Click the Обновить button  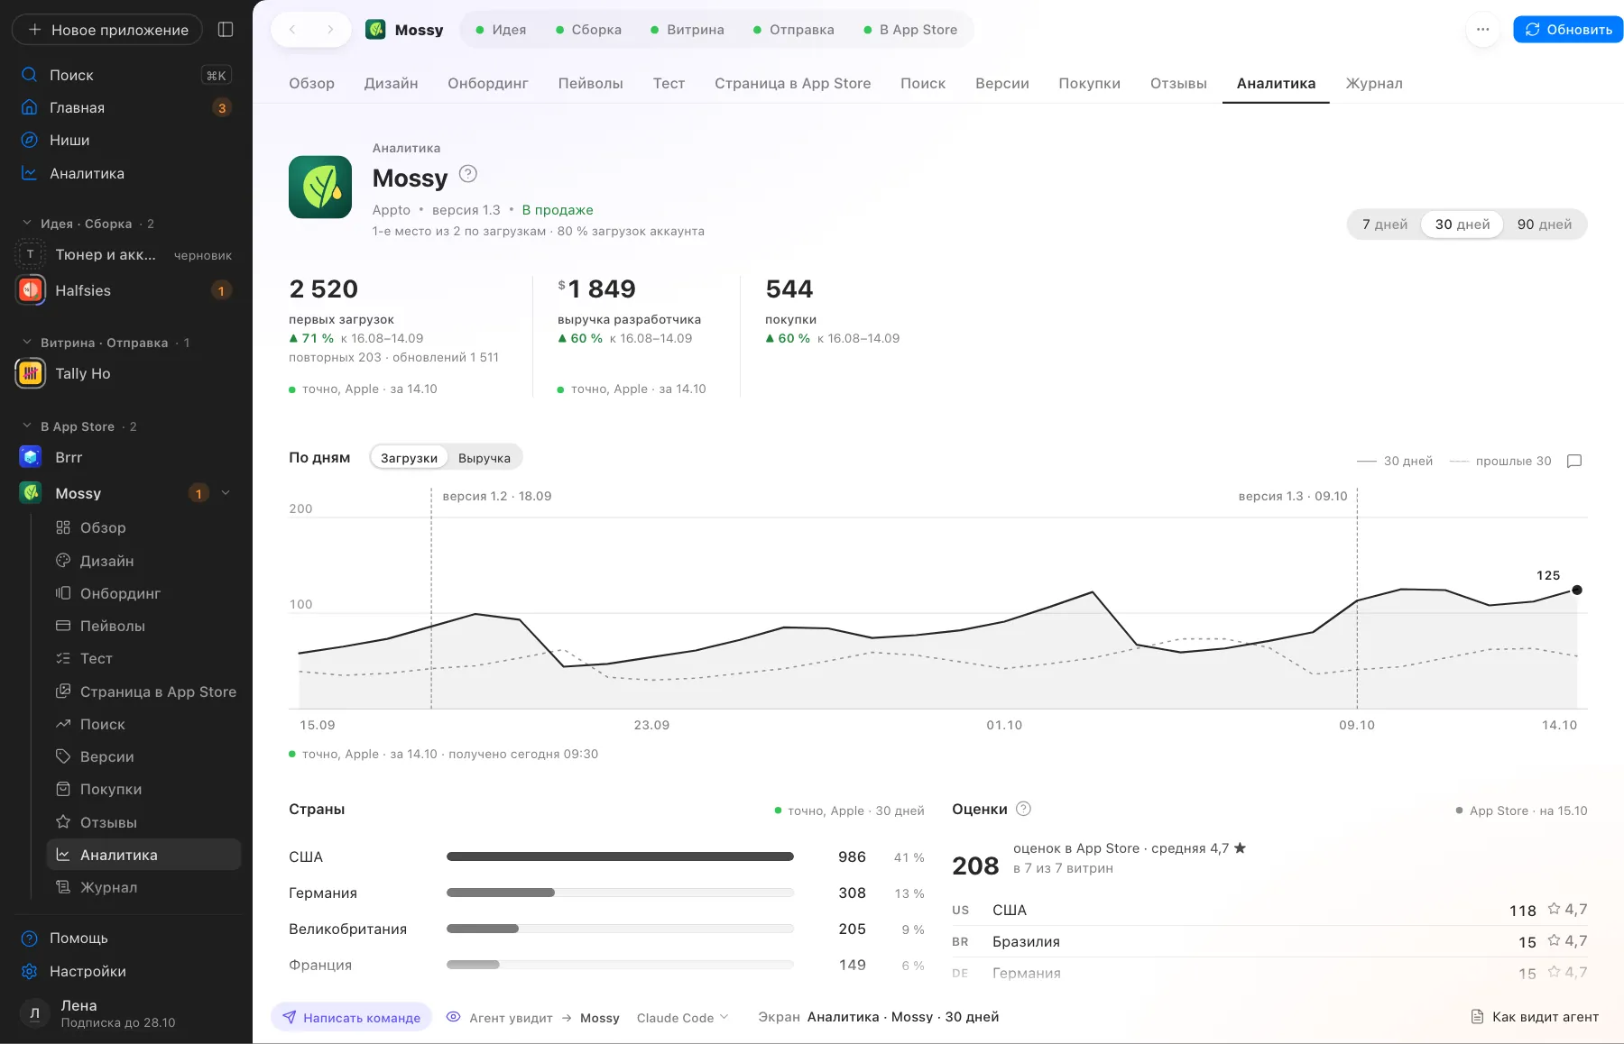pyautogui.click(x=1568, y=30)
